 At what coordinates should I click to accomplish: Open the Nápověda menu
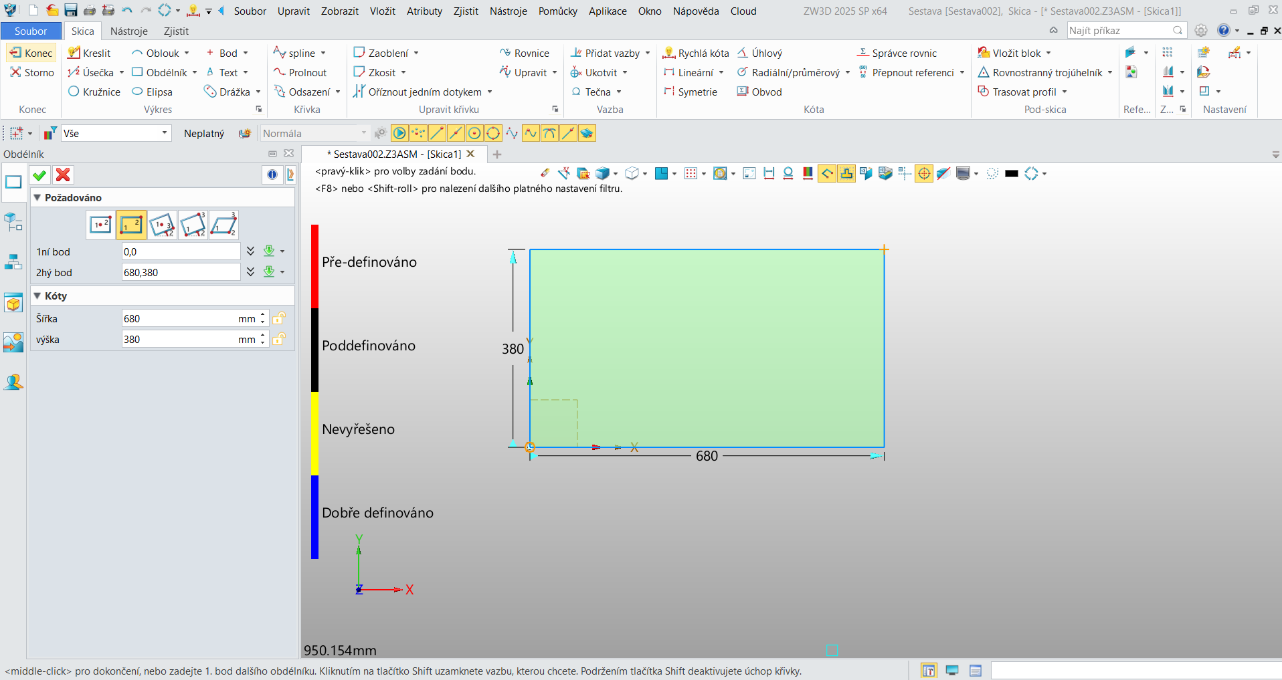tap(696, 11)
